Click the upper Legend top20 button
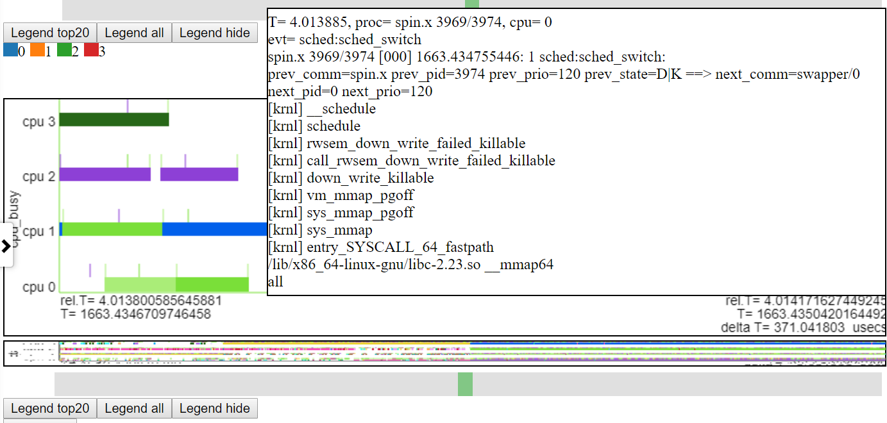The width and height of the screenshot is (887, 423). click(x=50, y=33)
